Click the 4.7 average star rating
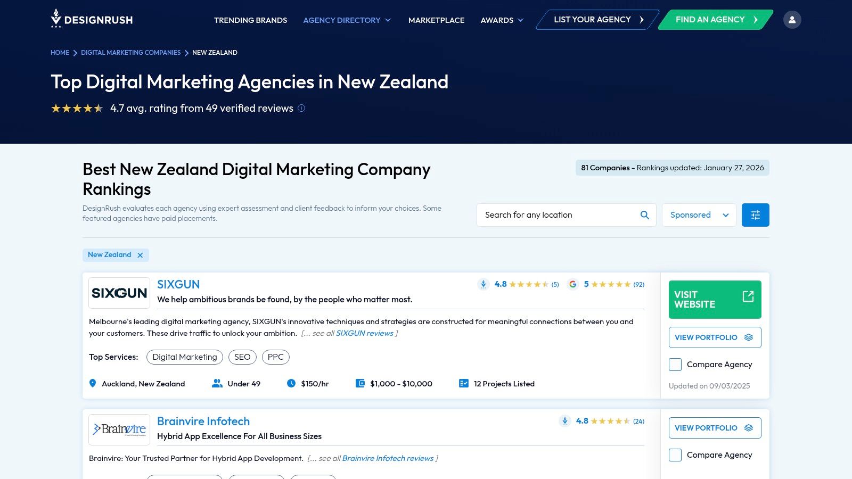The image size is (852, 479). tap(78, 108)
